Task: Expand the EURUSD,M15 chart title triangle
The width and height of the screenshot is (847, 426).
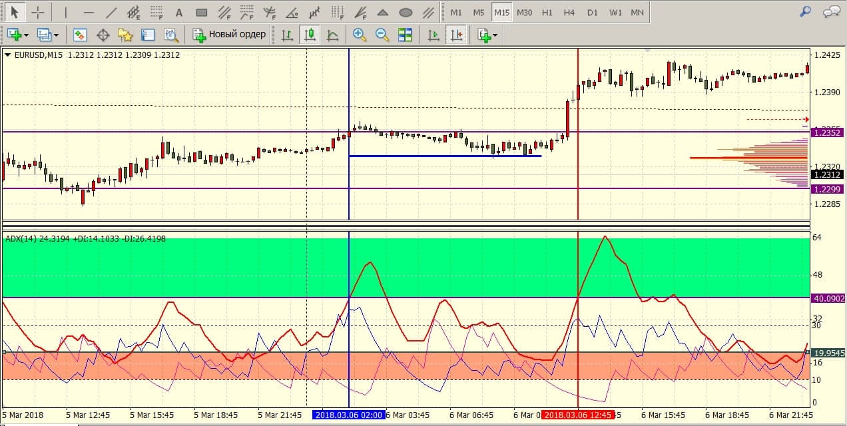Action: (x=8, y=55)
